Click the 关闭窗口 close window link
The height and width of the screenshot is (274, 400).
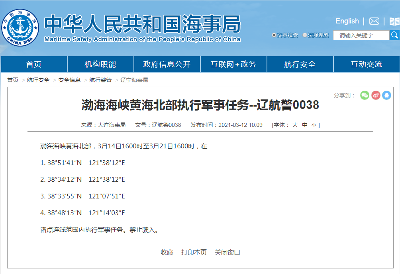pos(227,253)
